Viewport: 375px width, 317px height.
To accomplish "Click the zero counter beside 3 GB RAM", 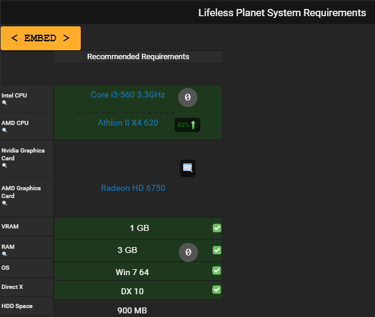I will 188,252.
